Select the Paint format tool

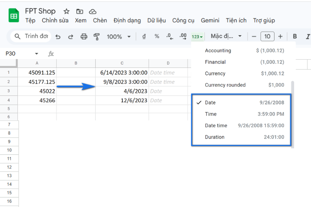pyautogui.click(x=97, y=37)
